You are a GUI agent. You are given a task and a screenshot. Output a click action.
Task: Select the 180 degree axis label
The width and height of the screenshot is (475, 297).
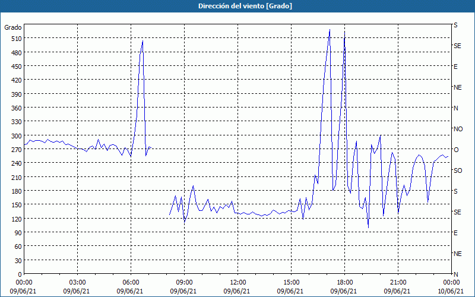point(17,191)
